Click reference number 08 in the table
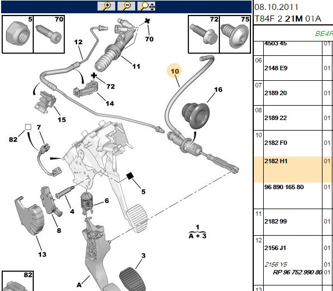 point(258,110)
